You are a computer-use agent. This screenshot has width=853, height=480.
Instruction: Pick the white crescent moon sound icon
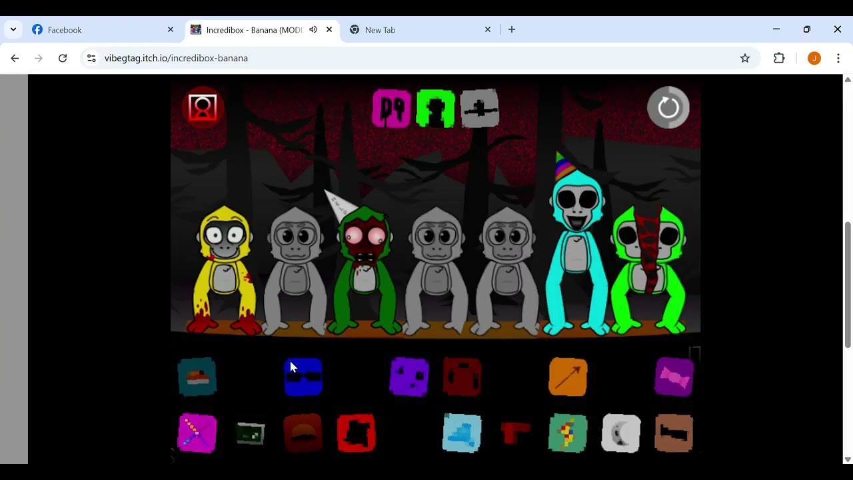[621, 433]
